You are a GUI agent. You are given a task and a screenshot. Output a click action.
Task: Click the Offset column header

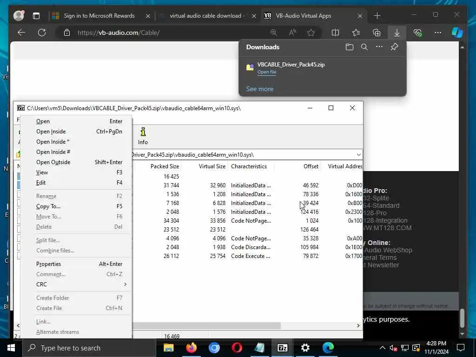311,166
